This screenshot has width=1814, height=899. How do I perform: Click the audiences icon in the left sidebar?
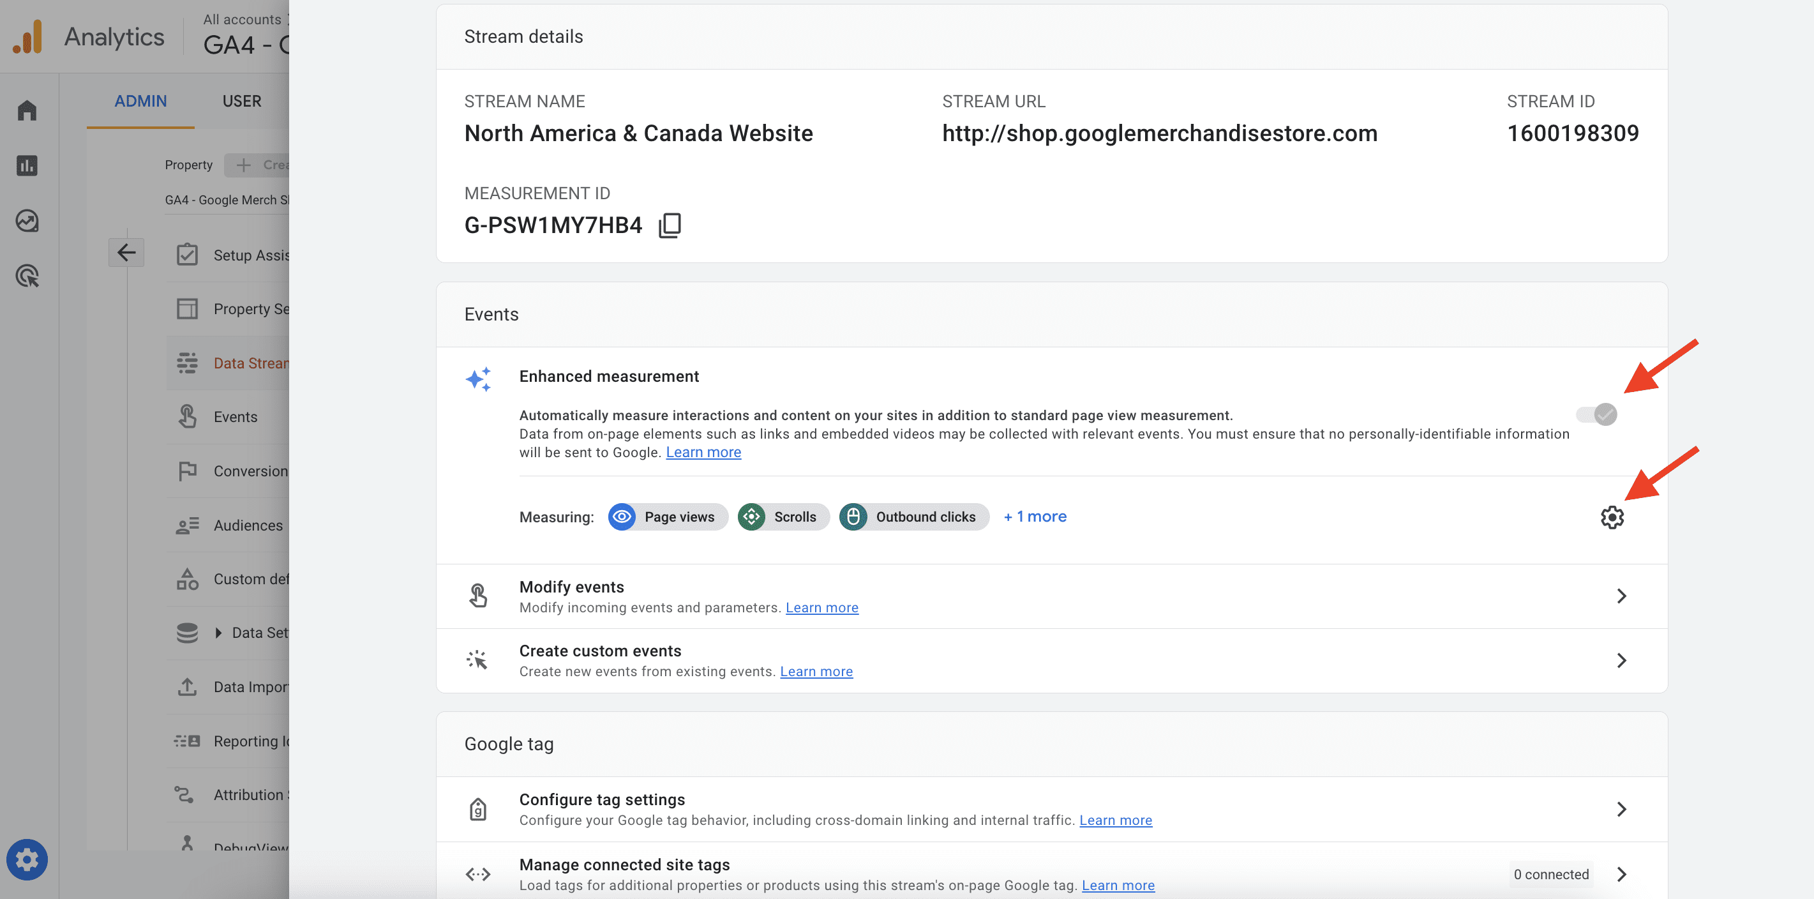tap(186, 524)
